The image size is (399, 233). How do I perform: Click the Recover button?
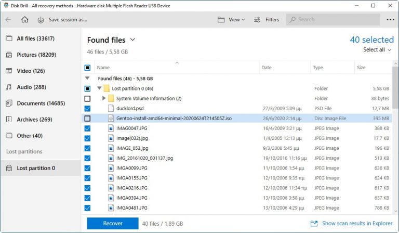tap(113, 223)
